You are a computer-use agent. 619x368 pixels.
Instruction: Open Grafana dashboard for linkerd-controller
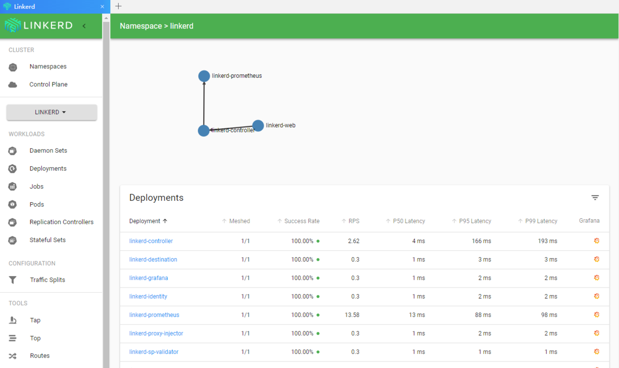[596, 241]
